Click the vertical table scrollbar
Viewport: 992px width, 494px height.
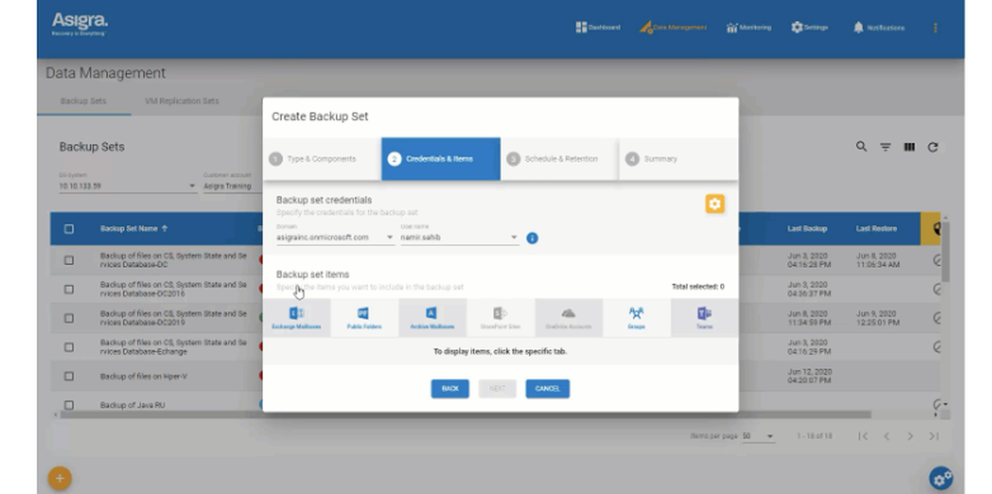point(945,251)
